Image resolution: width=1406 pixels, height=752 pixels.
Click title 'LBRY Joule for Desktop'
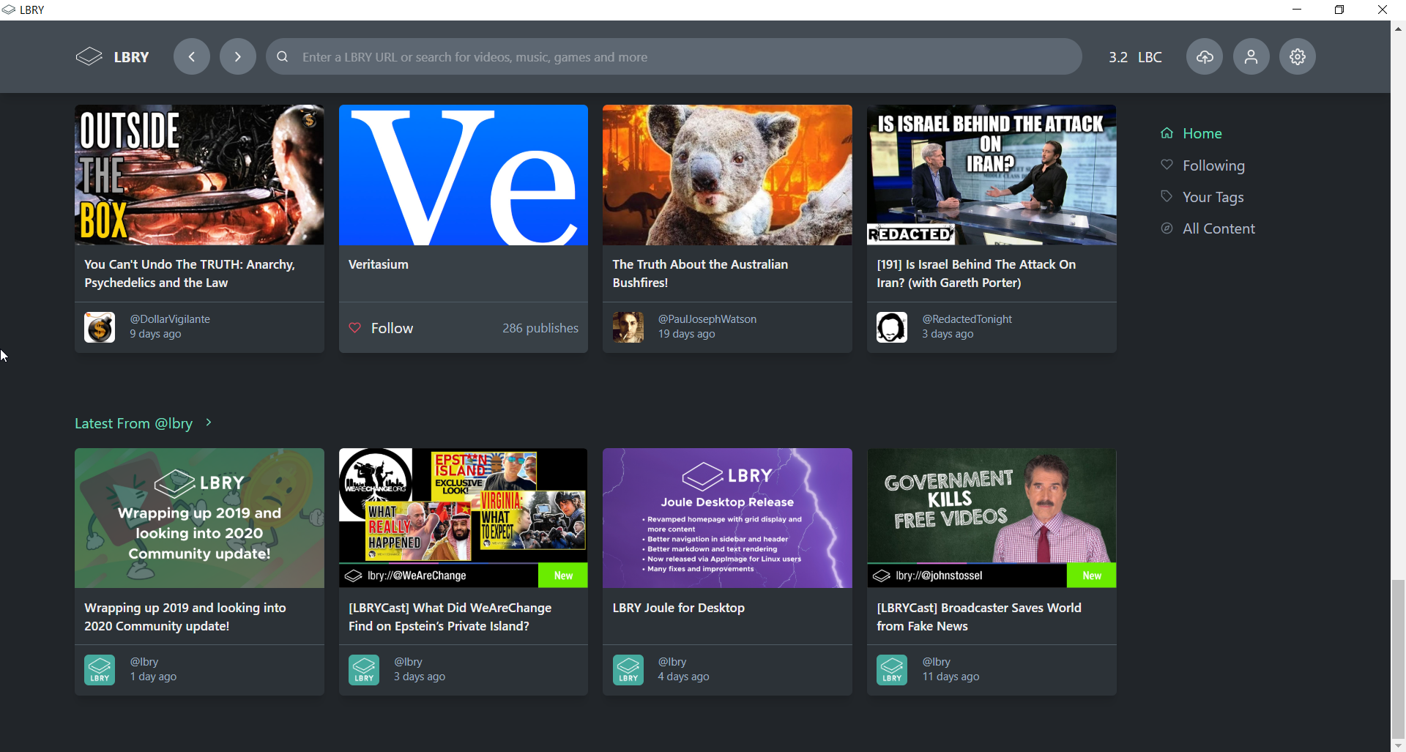679,608
